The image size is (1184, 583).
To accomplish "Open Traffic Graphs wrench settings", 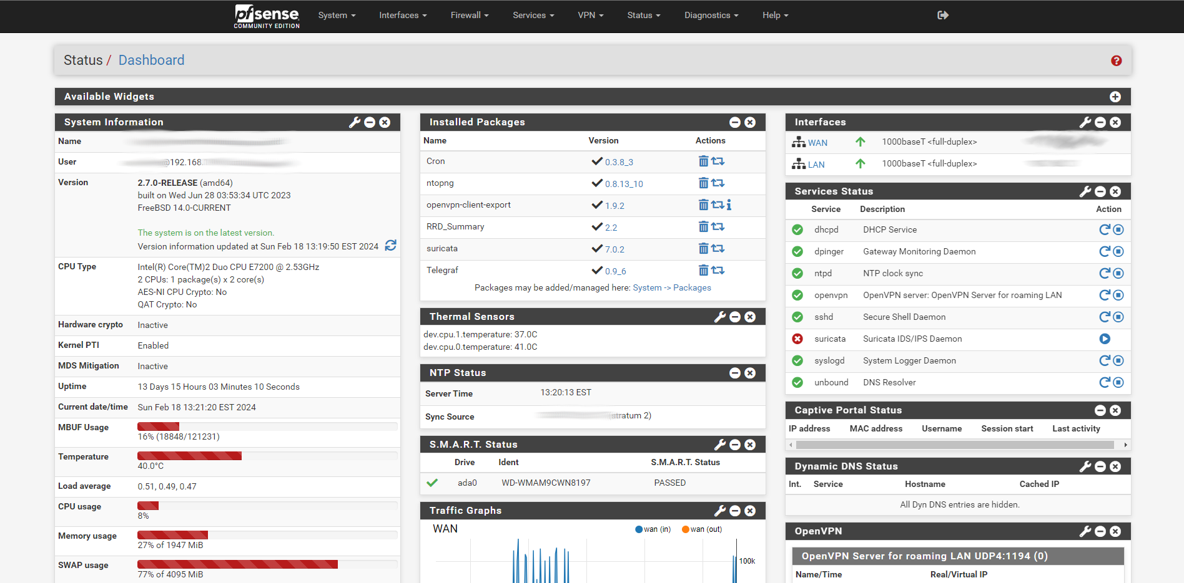I will click(x=720, y=511).
